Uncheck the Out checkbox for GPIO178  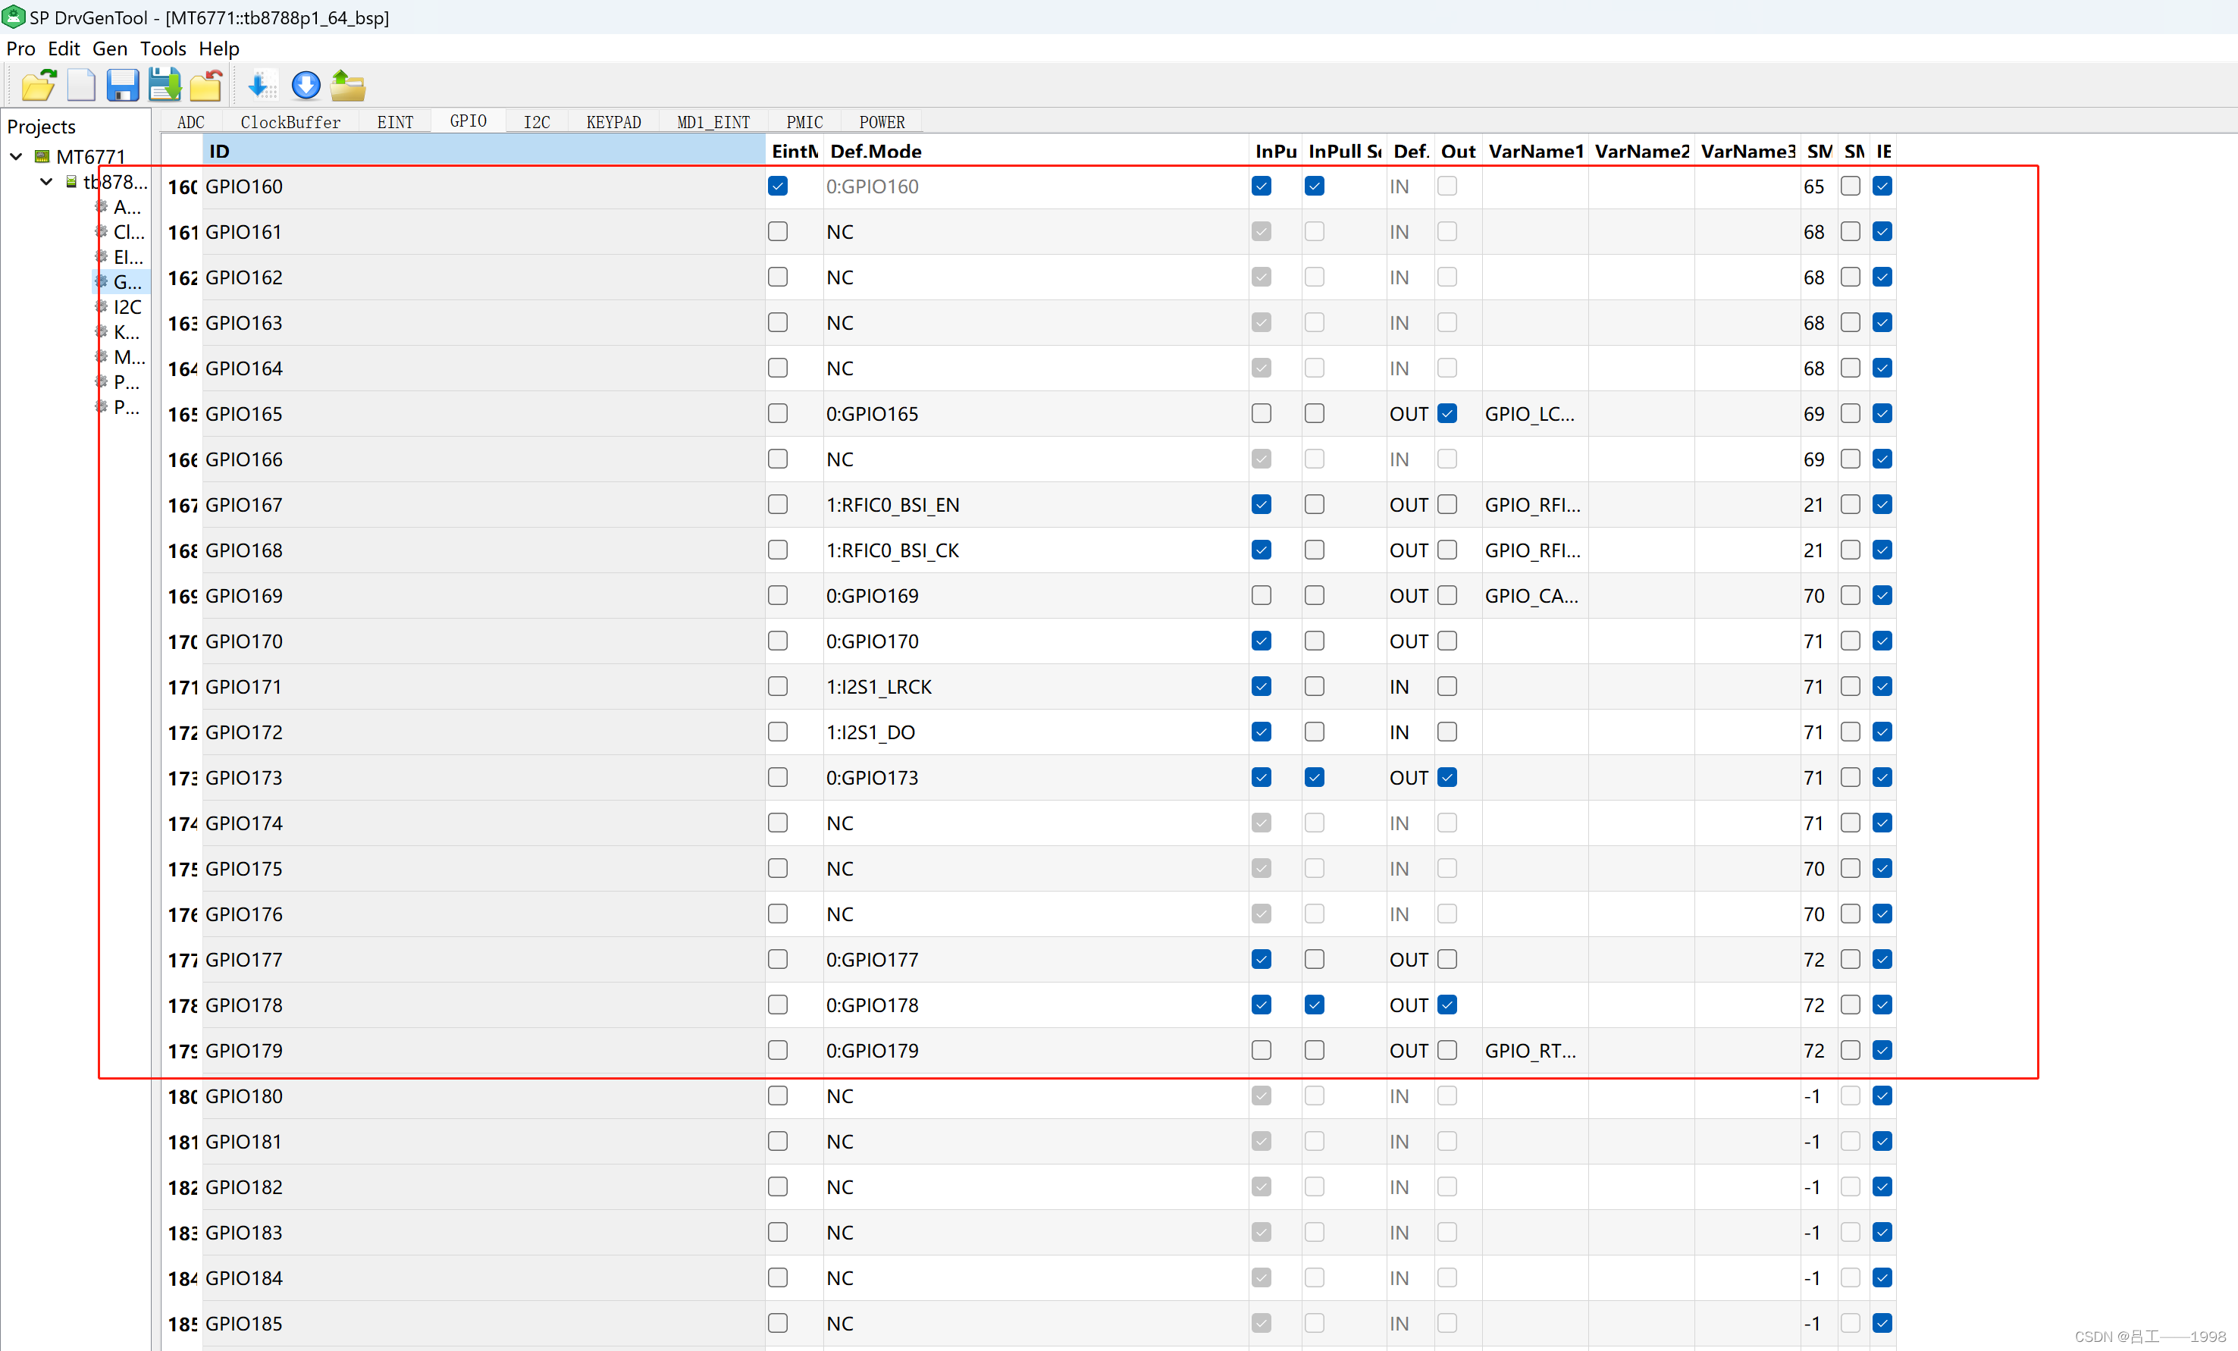coord(1447,1005)
